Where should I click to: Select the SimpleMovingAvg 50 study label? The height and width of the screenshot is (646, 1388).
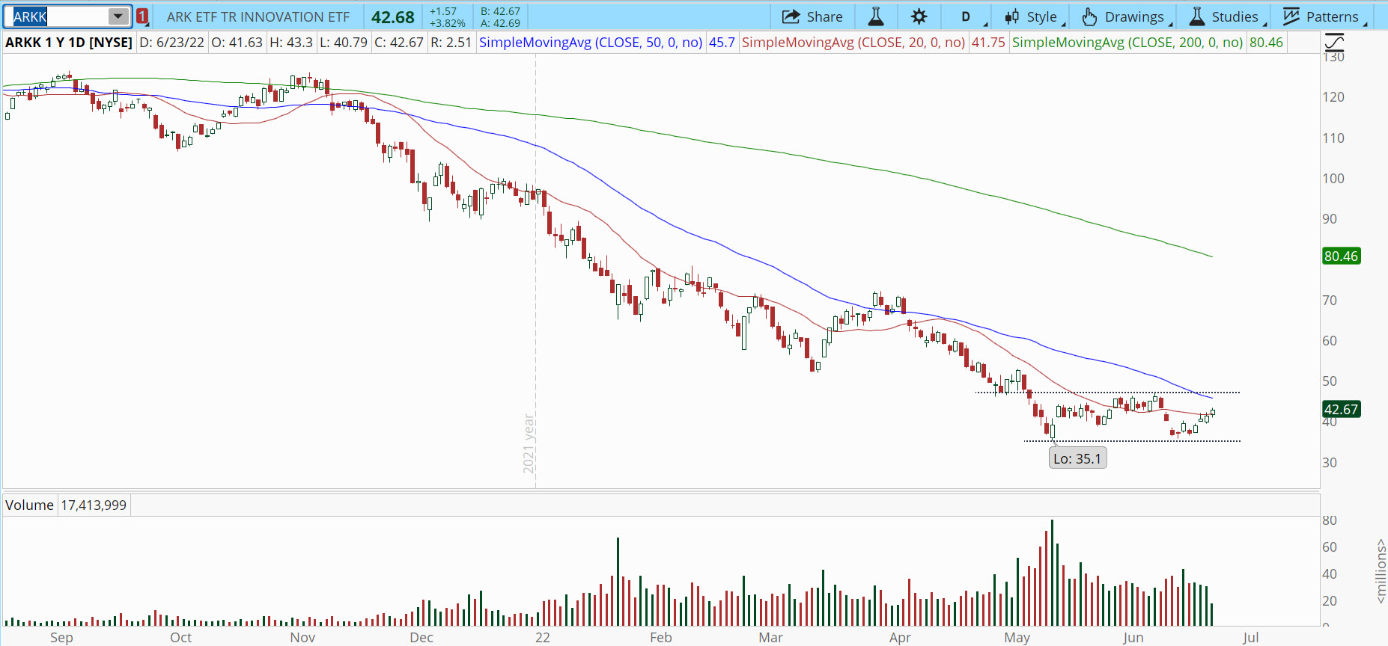coord(590,43)
